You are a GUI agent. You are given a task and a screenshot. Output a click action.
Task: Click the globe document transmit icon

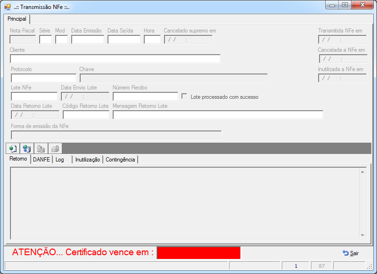coord(13,149)
